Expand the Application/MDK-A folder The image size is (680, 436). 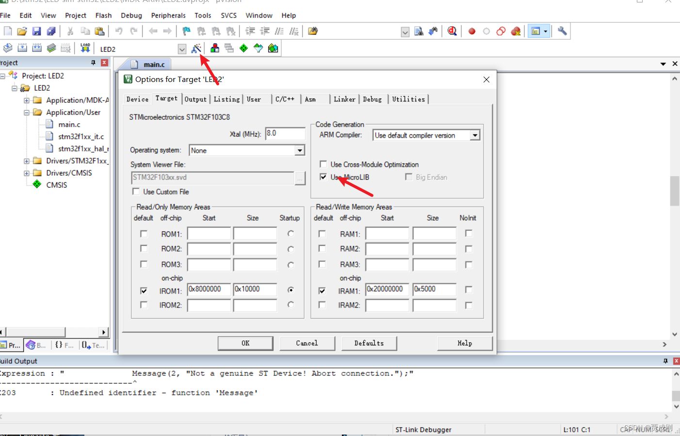27,100
